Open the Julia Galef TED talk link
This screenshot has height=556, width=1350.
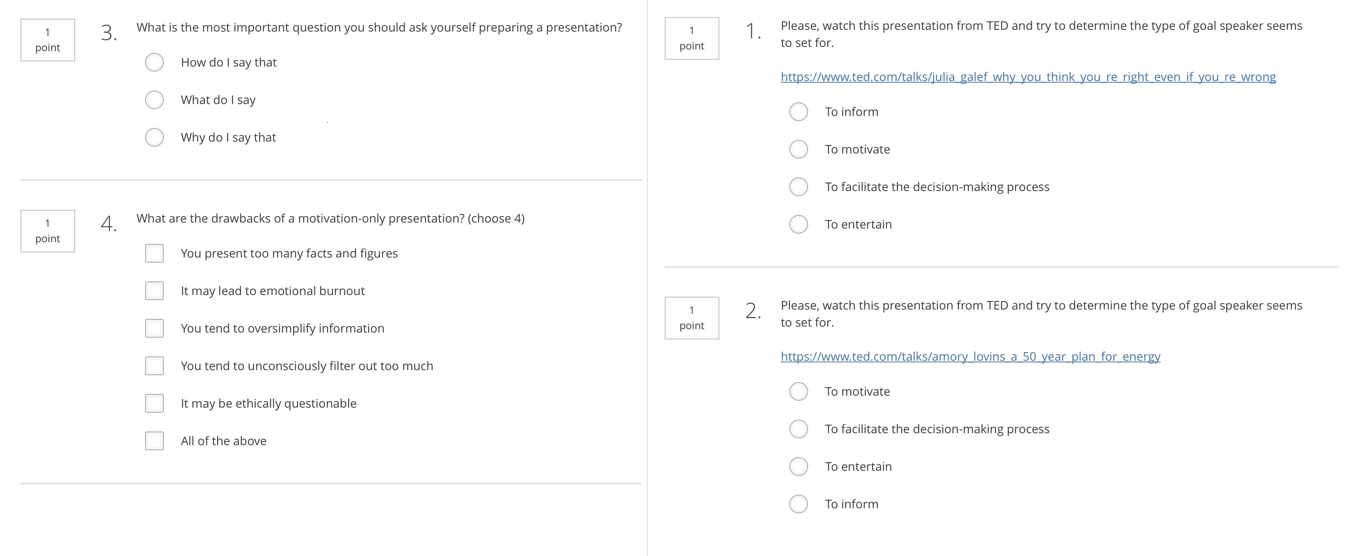coord(1028,77)
